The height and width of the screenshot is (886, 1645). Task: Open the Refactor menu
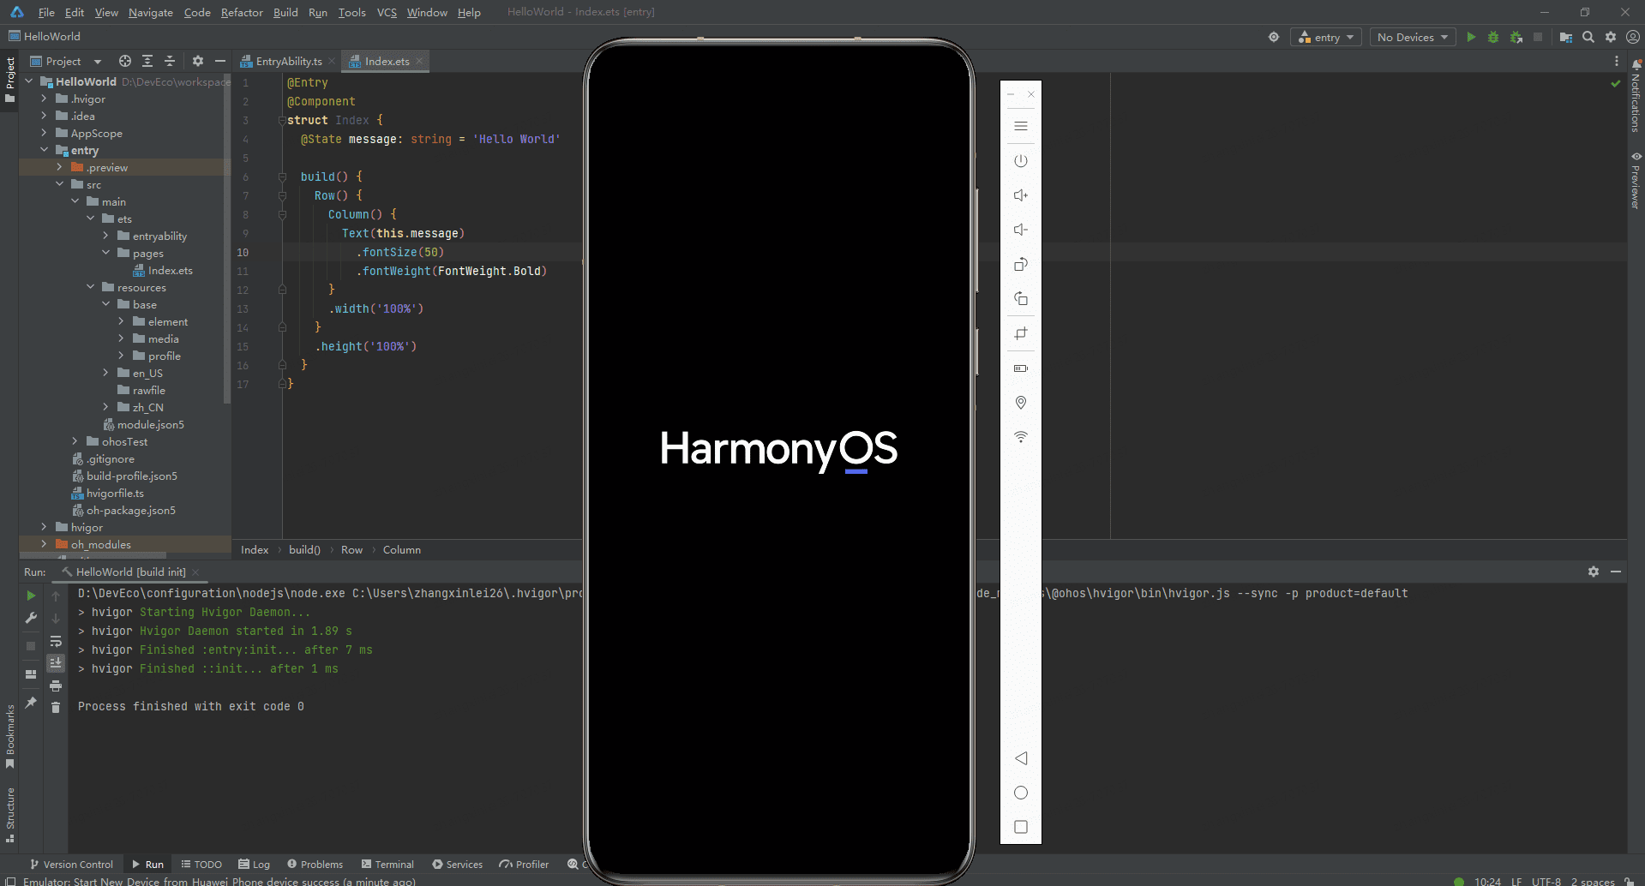click(x=242, y=13)
